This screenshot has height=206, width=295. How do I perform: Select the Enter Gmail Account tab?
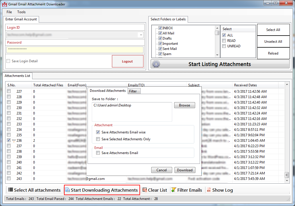tap(21, 19)
